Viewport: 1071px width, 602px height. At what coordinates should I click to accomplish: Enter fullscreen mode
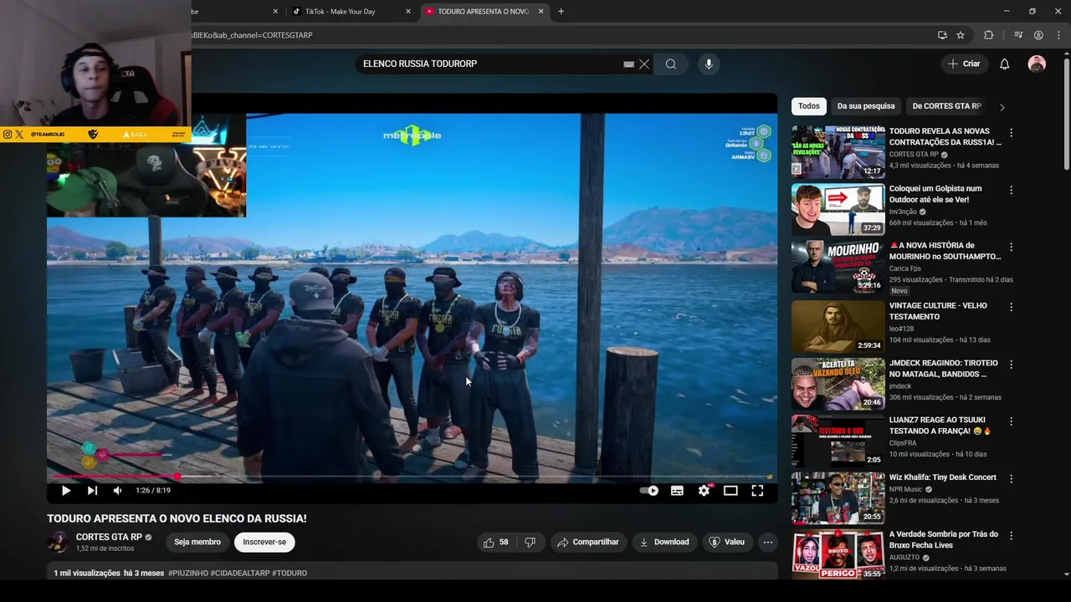pyautogui.click(x=757, y=491)
